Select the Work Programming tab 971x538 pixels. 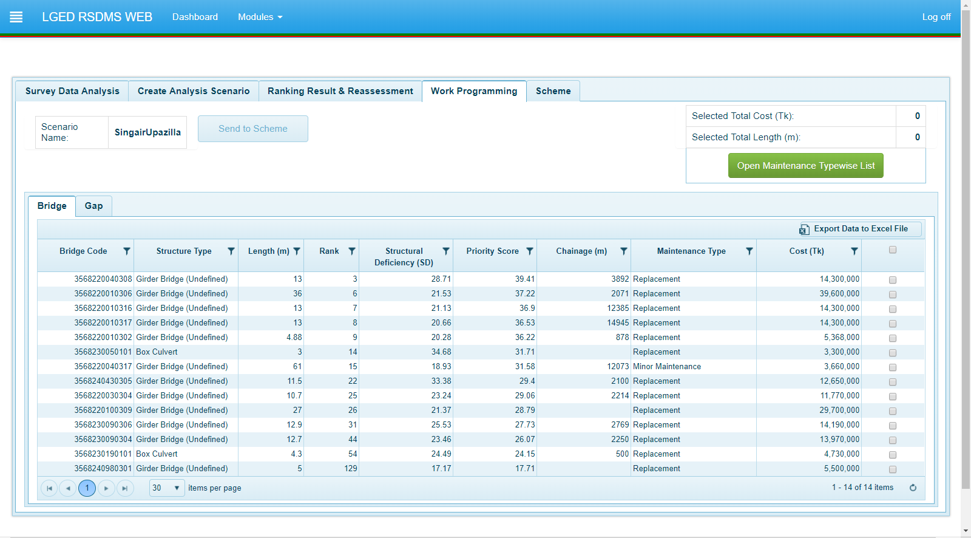(474, 91)
